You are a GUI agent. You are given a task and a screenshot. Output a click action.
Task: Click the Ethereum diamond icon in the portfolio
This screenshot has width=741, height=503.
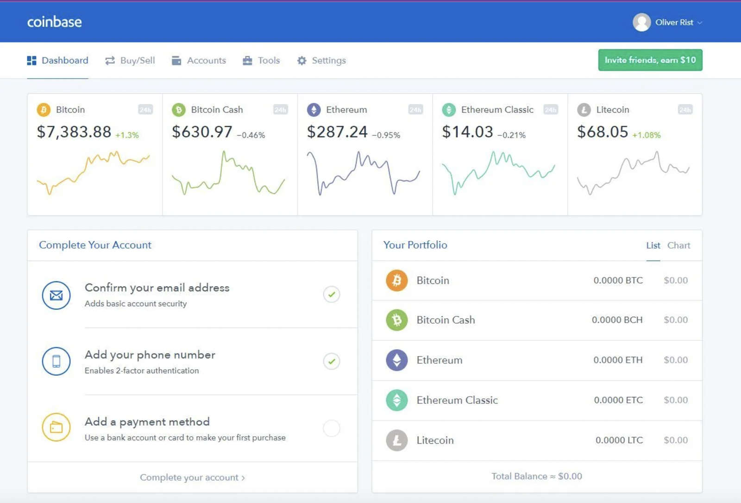(x=396, y=360)
